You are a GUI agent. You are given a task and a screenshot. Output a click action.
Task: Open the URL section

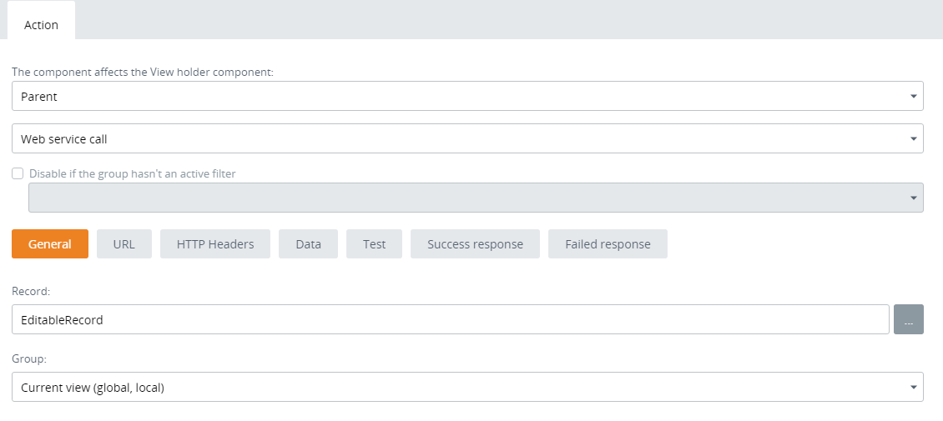point(124,244)
